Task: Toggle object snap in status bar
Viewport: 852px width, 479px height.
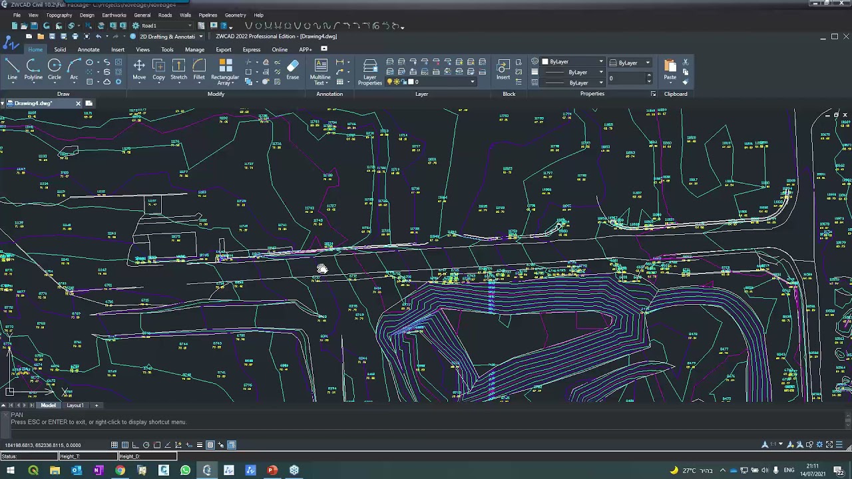Action: coord(157,445)
